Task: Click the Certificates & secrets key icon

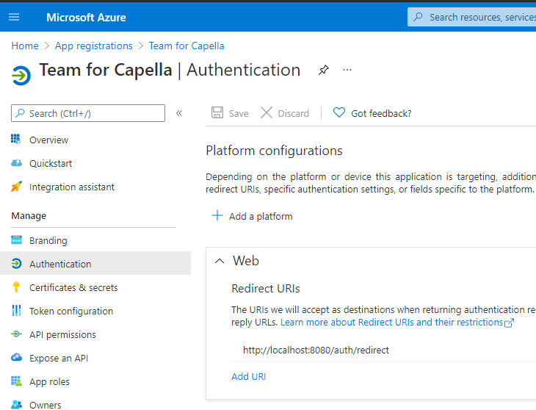Action: 16,287
